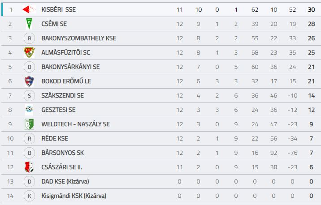Select the Kisigmándi KSK (Kizárva) row name
The height and width of the screenshot is (205, 321).
[x=74, y=196]
